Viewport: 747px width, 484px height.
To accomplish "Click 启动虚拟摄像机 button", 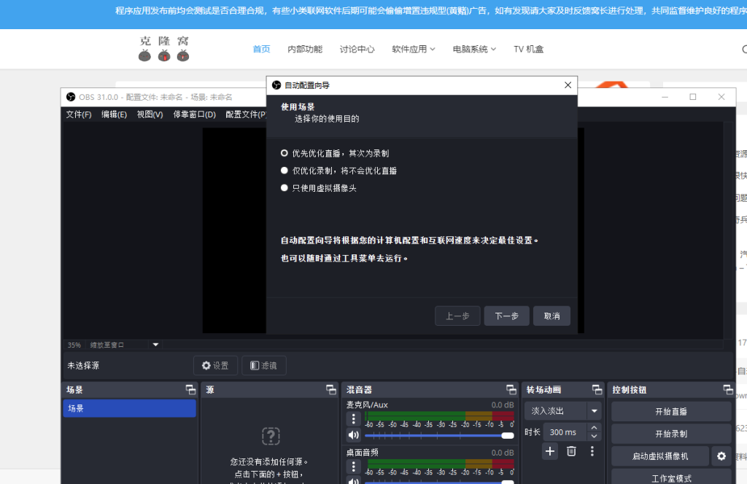I will pyautogui.click(x=659, y=456).
